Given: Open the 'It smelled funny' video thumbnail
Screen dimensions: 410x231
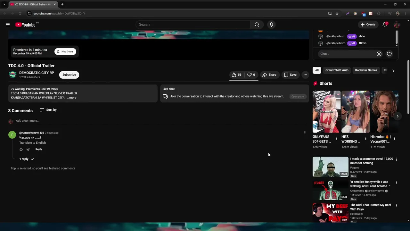Looking at the screenshot, I should (330, 190).
